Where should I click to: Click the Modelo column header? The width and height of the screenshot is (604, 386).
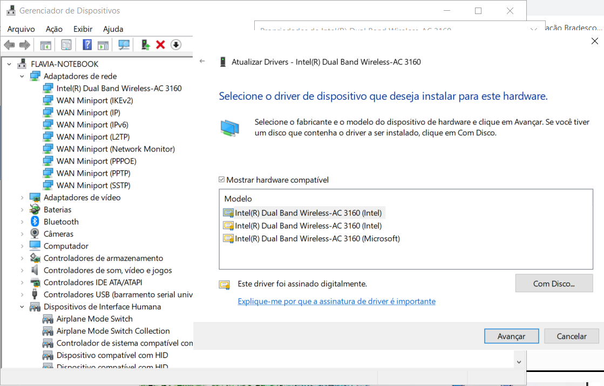pyautogui.click(x=238, y=198)
